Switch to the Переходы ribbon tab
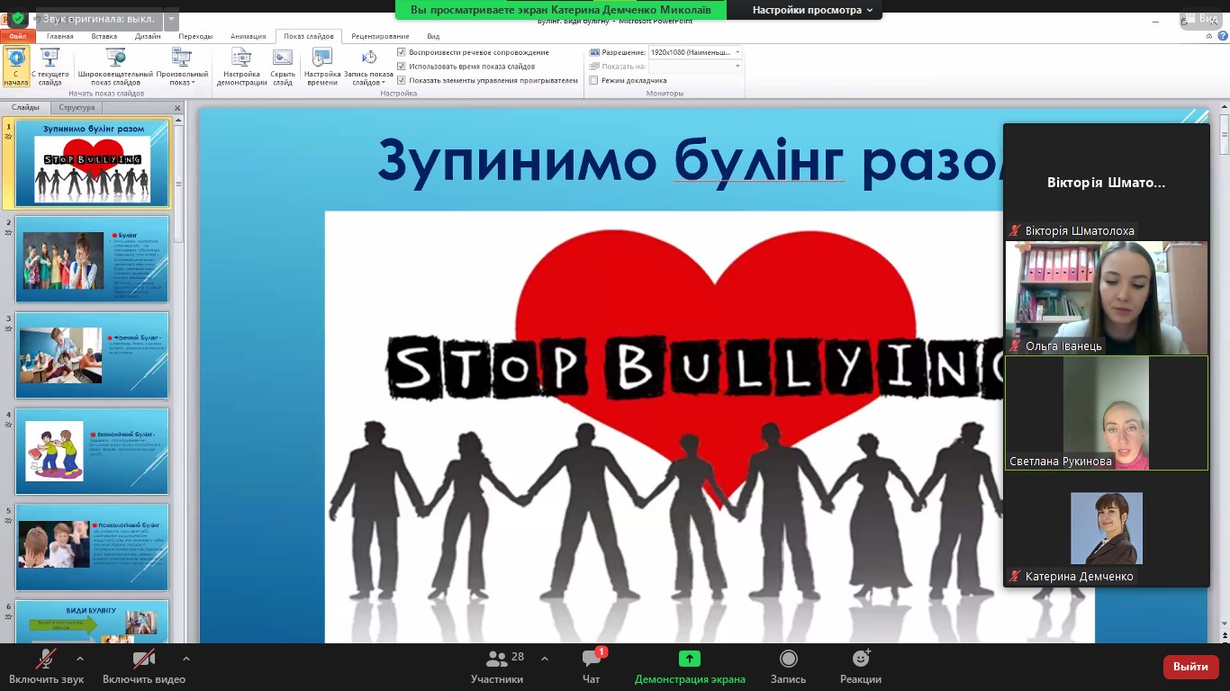Screen dimensions: 1230x691 (x=195, y=37)
